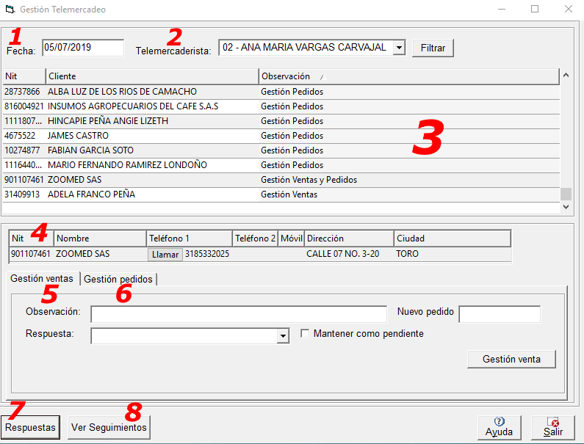Switch to the Gestión pedidos tab
Screen dimensions: 584x444
118,279
